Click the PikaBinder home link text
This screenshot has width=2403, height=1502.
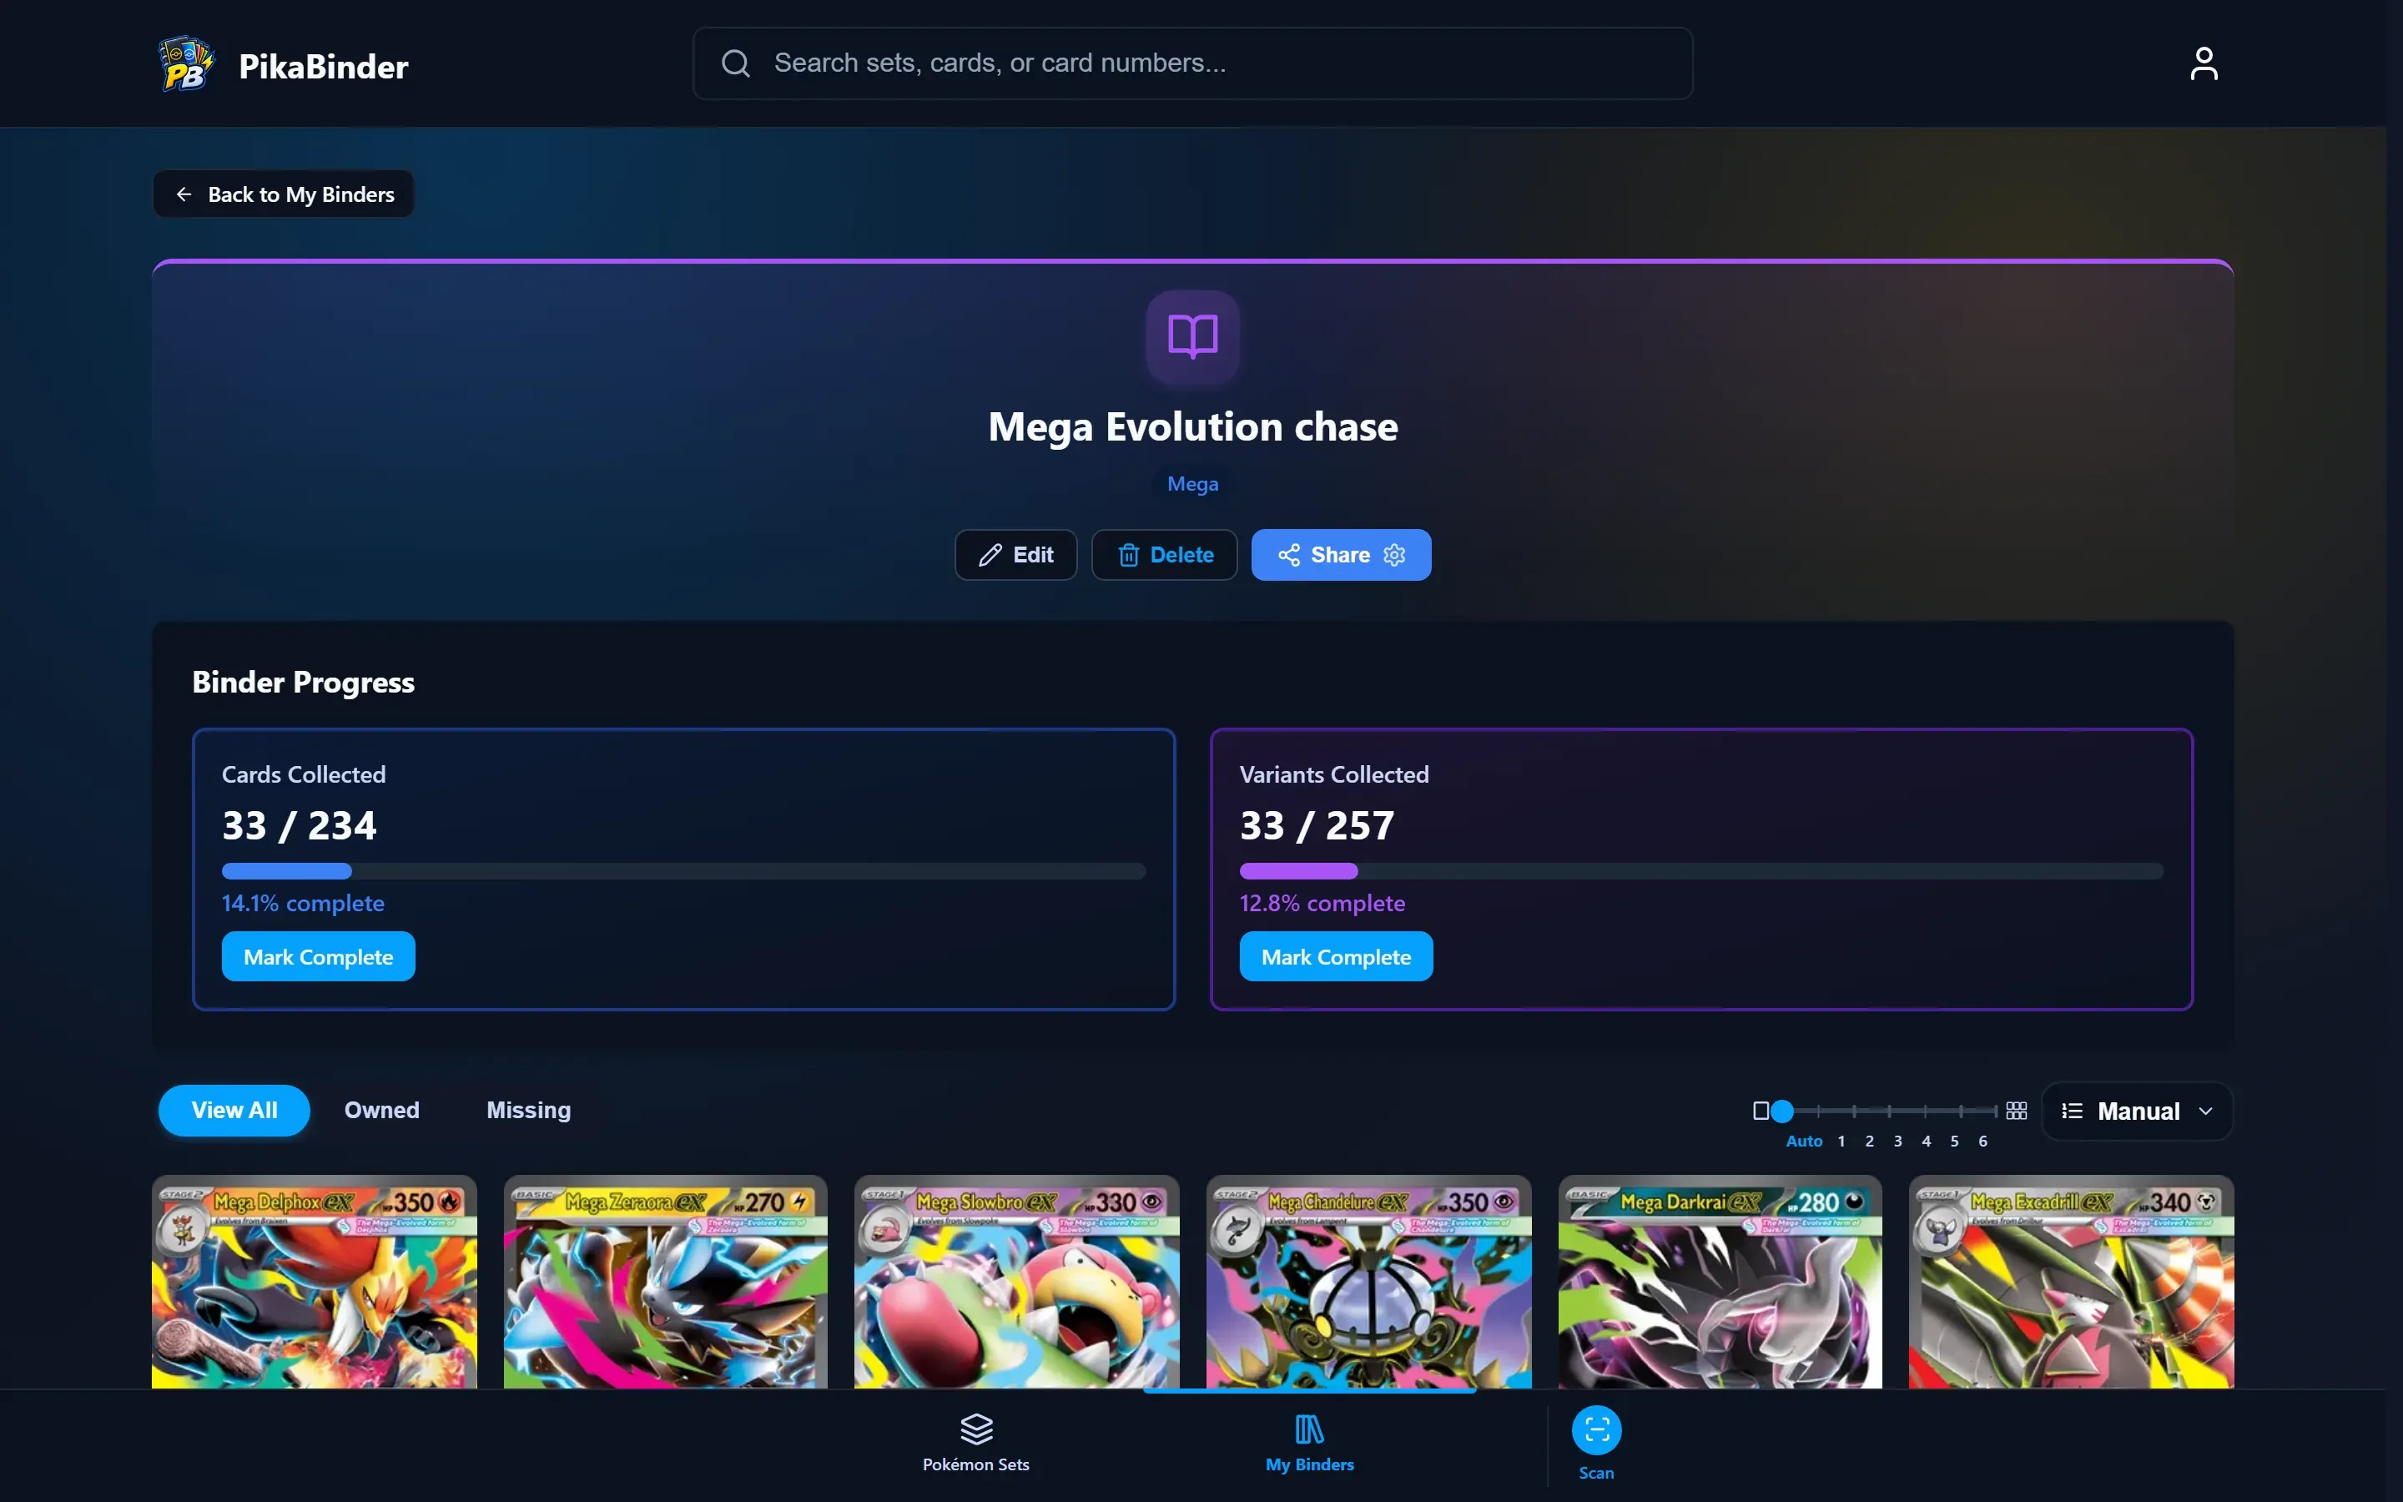pyautogui.click(x=324, y=67)
